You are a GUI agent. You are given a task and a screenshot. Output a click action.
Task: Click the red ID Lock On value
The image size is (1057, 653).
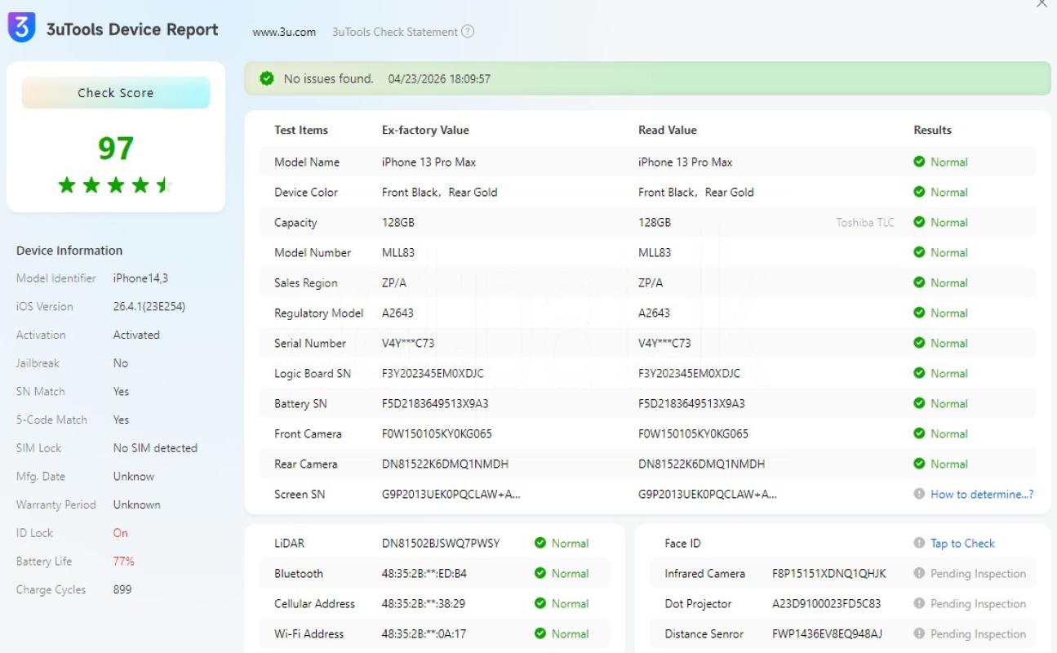(121, 533)
